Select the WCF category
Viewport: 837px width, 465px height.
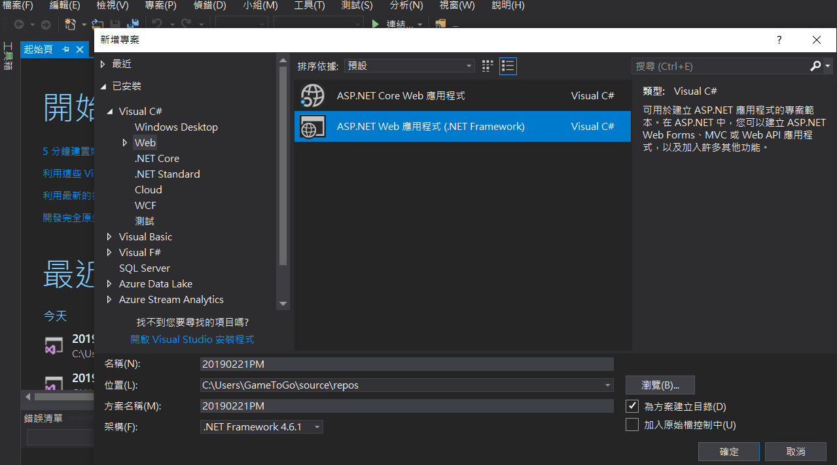tap(145, 205)
